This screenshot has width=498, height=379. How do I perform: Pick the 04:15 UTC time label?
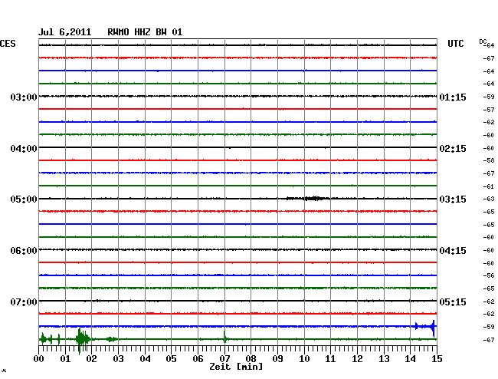[x=453, y=251]
